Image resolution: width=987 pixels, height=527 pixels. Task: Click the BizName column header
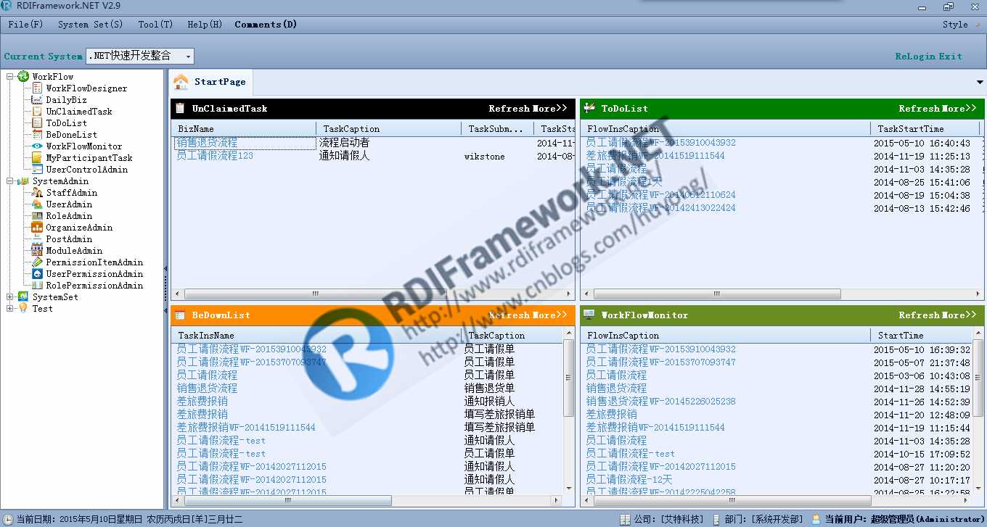pyautogui.click(x=244, y=129)
